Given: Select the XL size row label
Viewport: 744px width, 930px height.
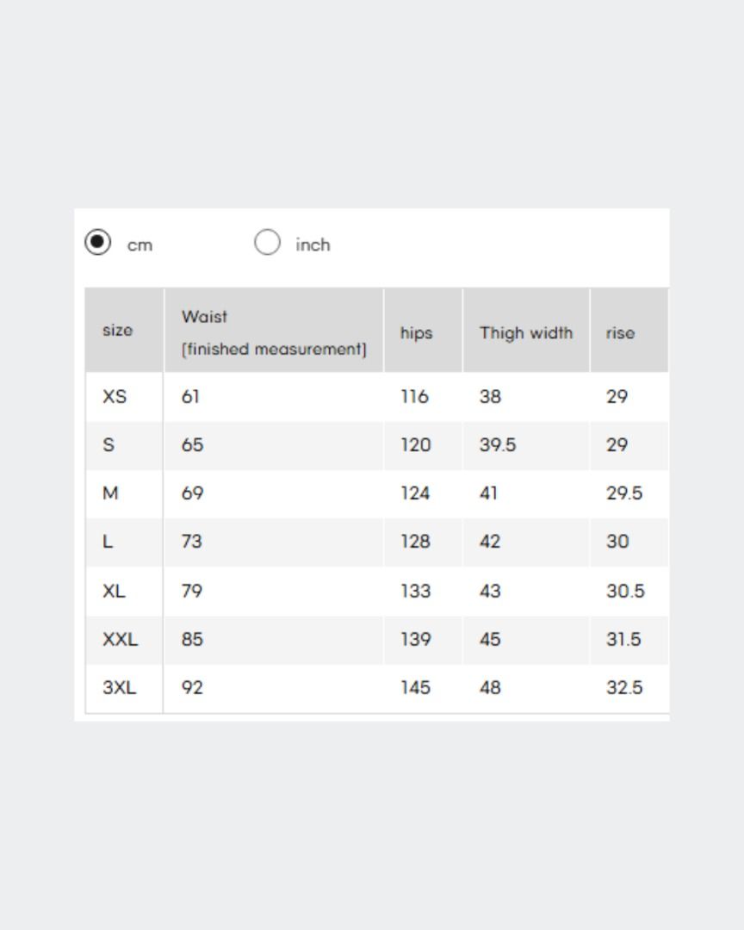Looking at the screenshot, I should (x=114, y=591).
